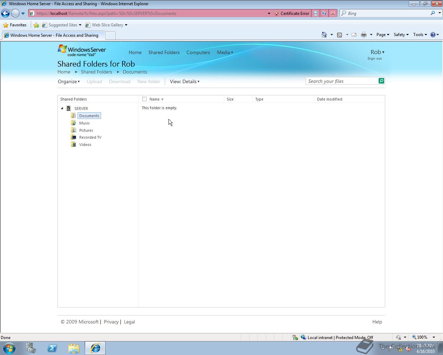Open Windows Explorer from the taskbar
Screen dimensions: 443x355
click(x=74, y=348)
